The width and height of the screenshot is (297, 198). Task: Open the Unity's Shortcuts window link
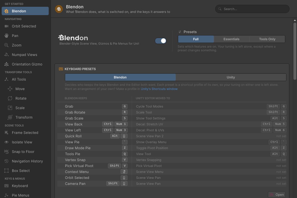[x=159, y=89]
